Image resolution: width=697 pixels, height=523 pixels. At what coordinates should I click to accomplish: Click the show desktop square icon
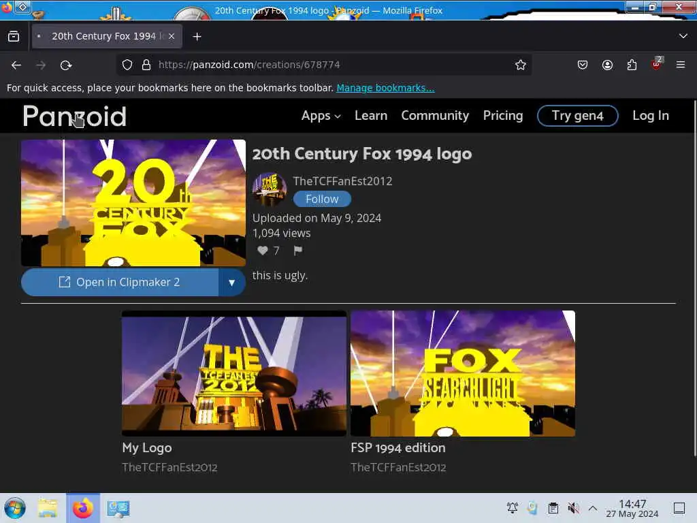click(x=679, y=507)
